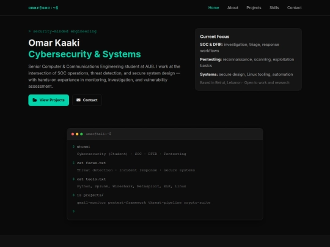The width and height of the screenshot is (330, 247).
Task: Click the View Projects button
Action: click(x=49, y=100)
